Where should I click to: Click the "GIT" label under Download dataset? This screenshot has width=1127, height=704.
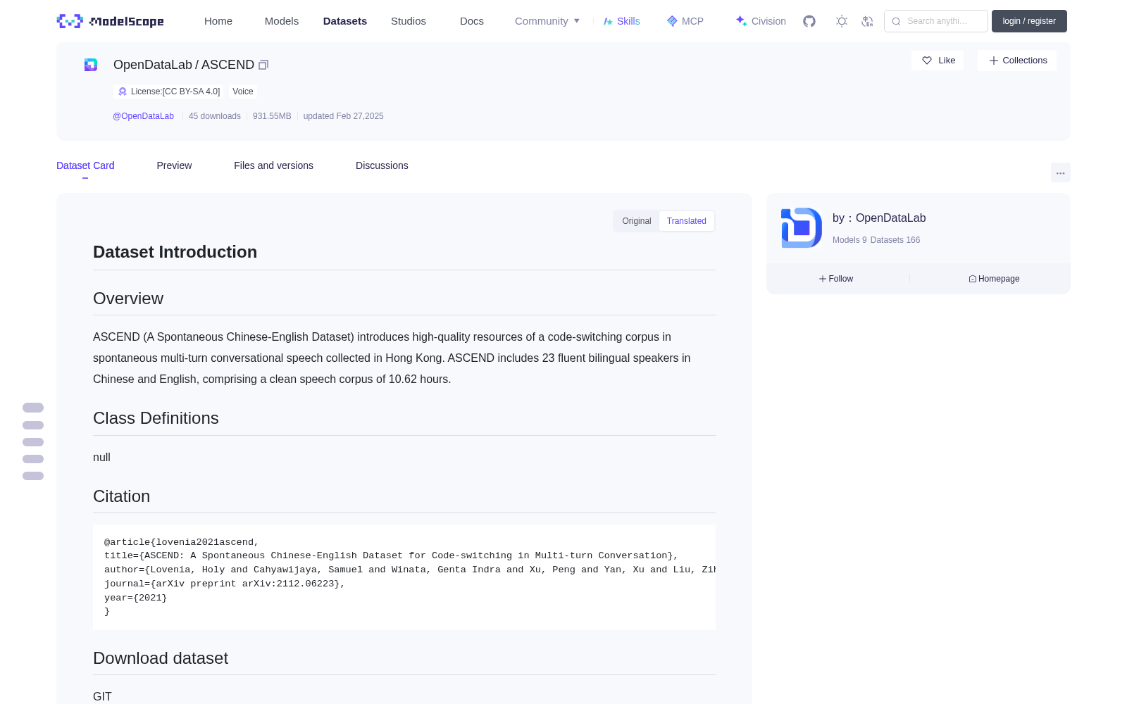point(102,696)
